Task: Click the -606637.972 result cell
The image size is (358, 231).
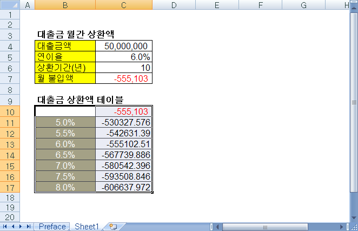Action: coord(124,187)
